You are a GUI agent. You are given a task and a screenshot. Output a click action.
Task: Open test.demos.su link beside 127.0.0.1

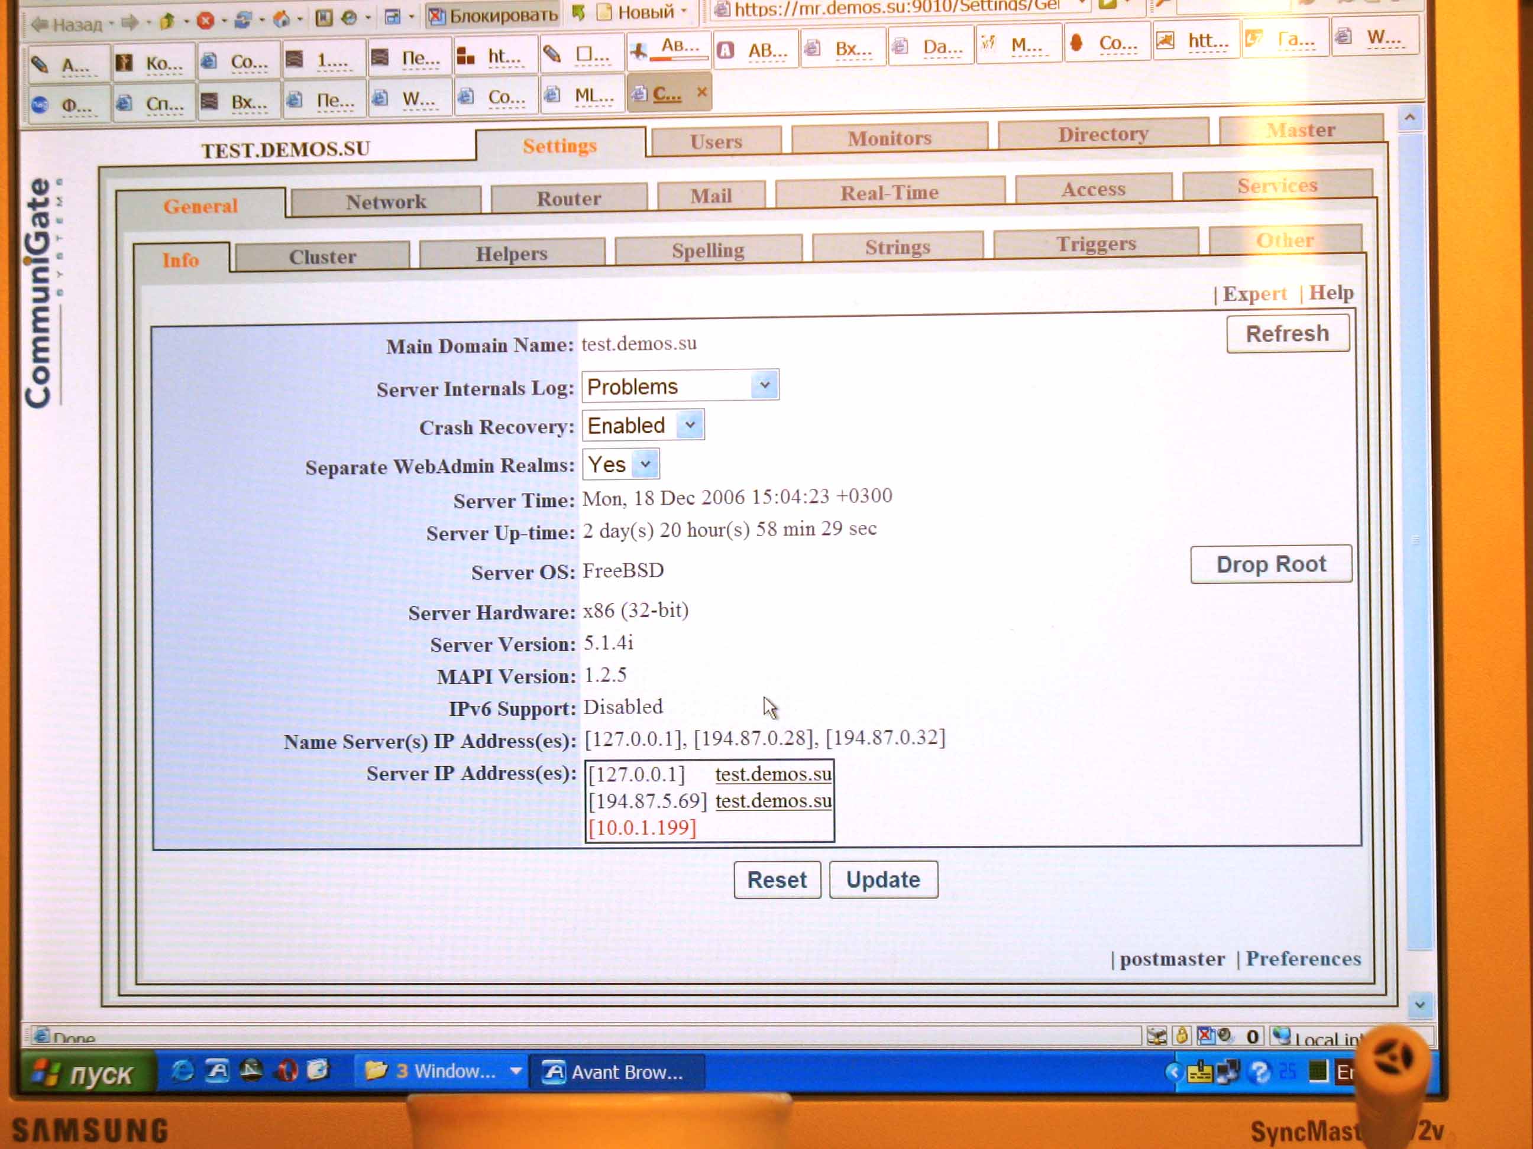pyautogui.click(x=774, y=774)
